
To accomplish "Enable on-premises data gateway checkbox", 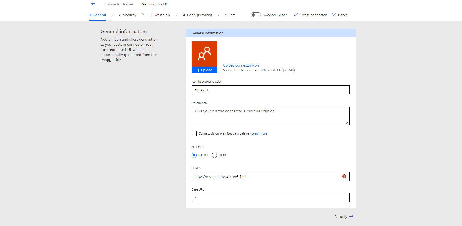I will coord(194,133).
